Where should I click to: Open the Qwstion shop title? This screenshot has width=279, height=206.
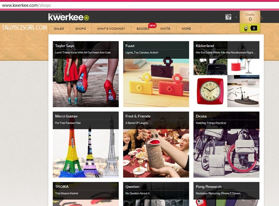(x=132, y=186)
